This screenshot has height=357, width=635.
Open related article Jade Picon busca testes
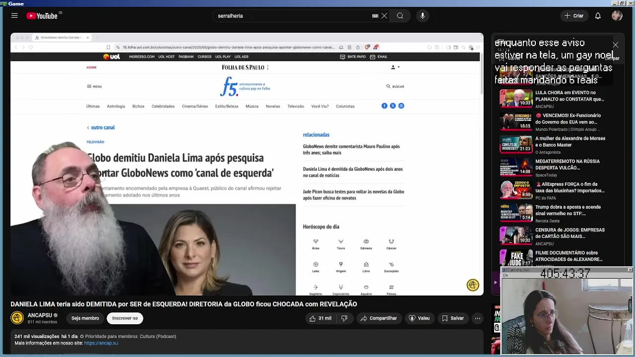pyautogui.click(x=353, y=195)
